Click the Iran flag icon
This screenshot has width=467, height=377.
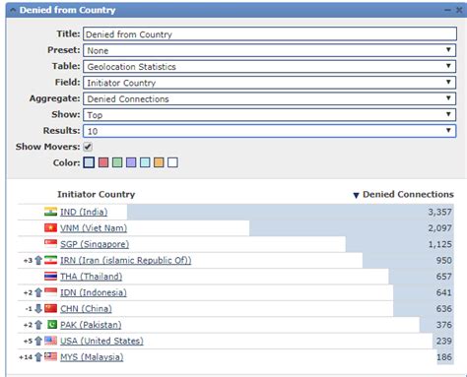point(50,260)
